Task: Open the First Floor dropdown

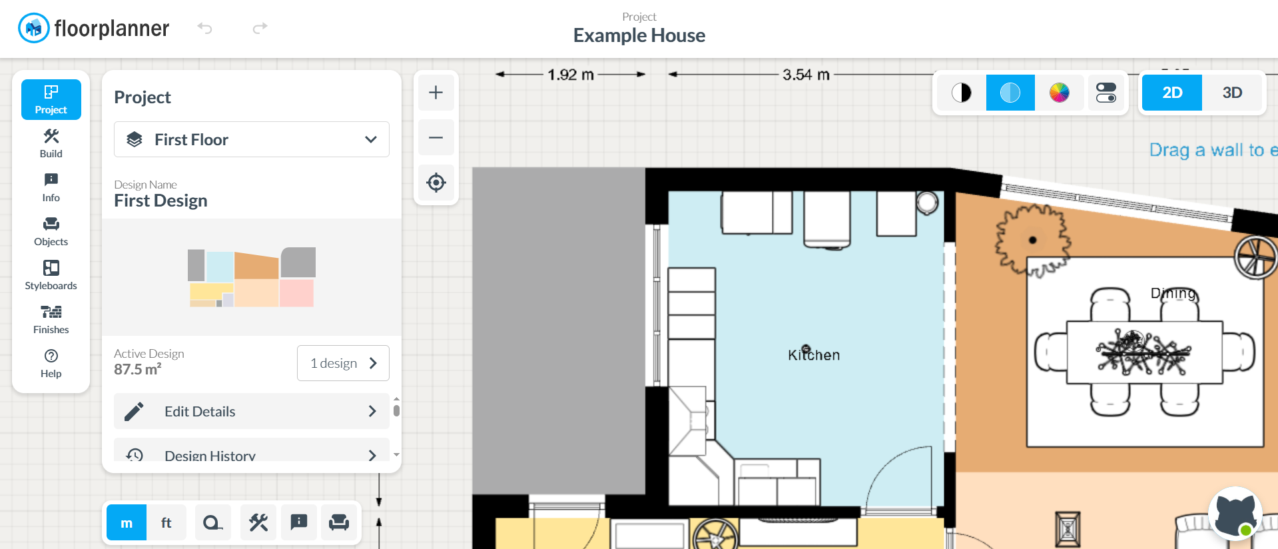Action: coord(252,139)
